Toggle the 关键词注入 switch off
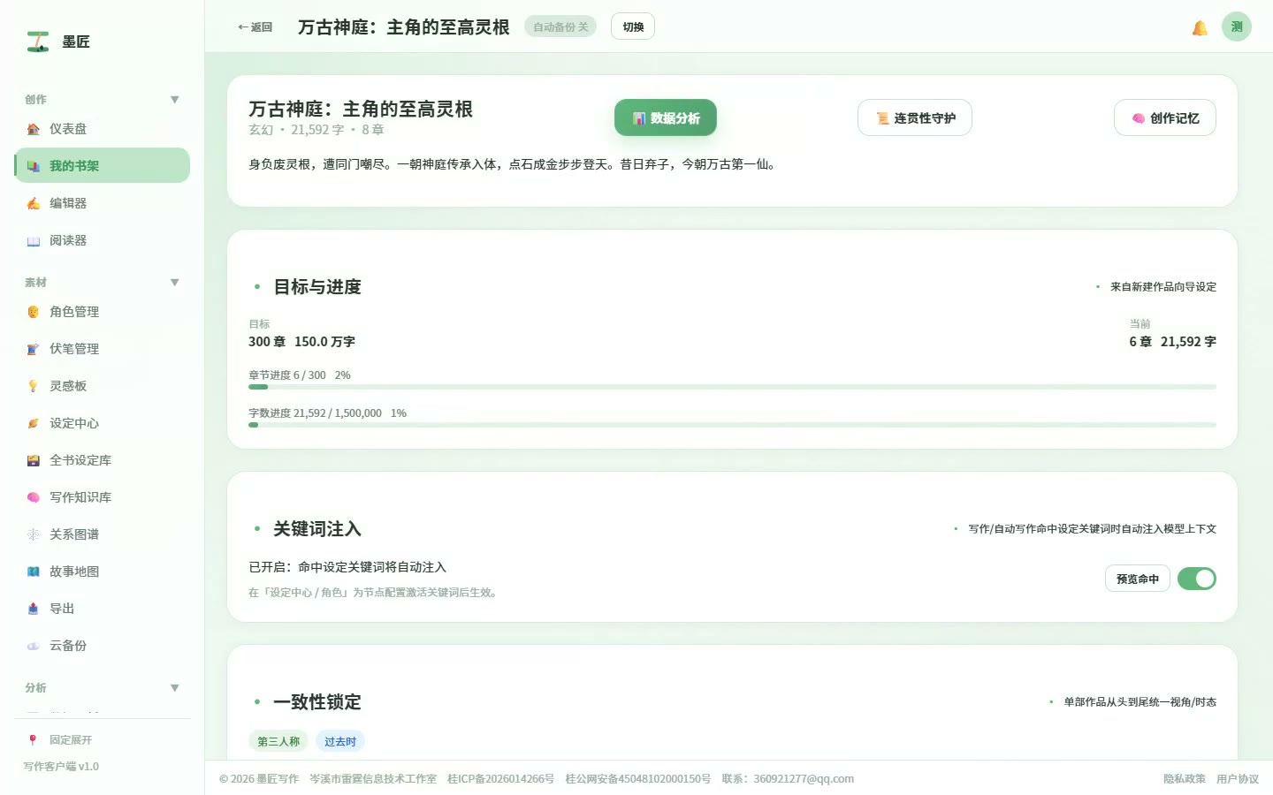The height and width of the screenshot is (795, 1273). tap(1197, 579)
